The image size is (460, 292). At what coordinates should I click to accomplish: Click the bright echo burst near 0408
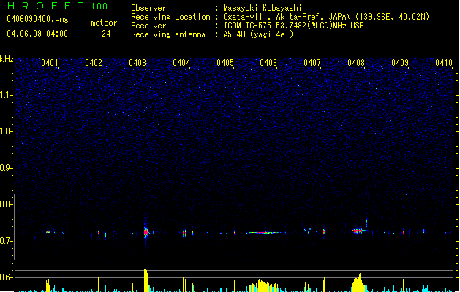pyautogui.click(x=358, y=231)
